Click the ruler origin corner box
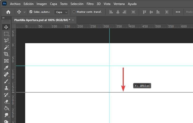193x123 pixels. coord(14,26)
